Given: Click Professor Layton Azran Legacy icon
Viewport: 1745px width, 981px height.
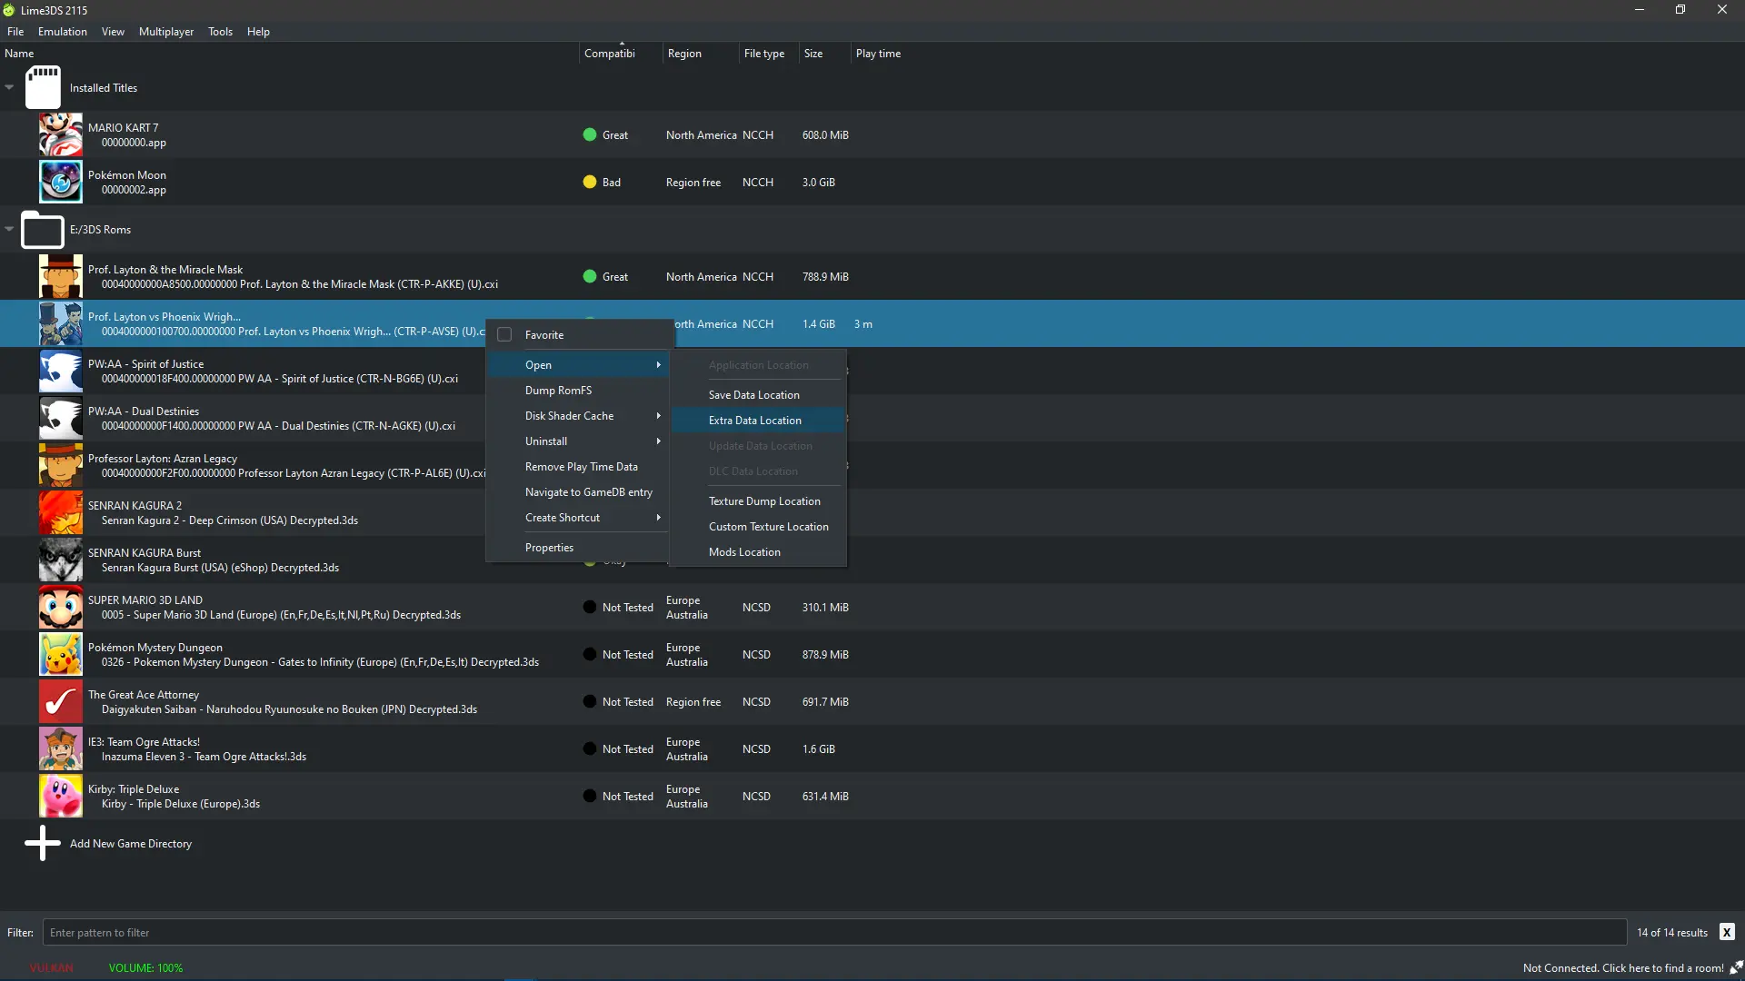Looking at the screenshot, I should 61,465.
